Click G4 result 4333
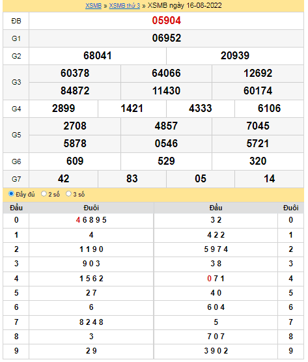 pyautogui.click(x=200, y=108)
